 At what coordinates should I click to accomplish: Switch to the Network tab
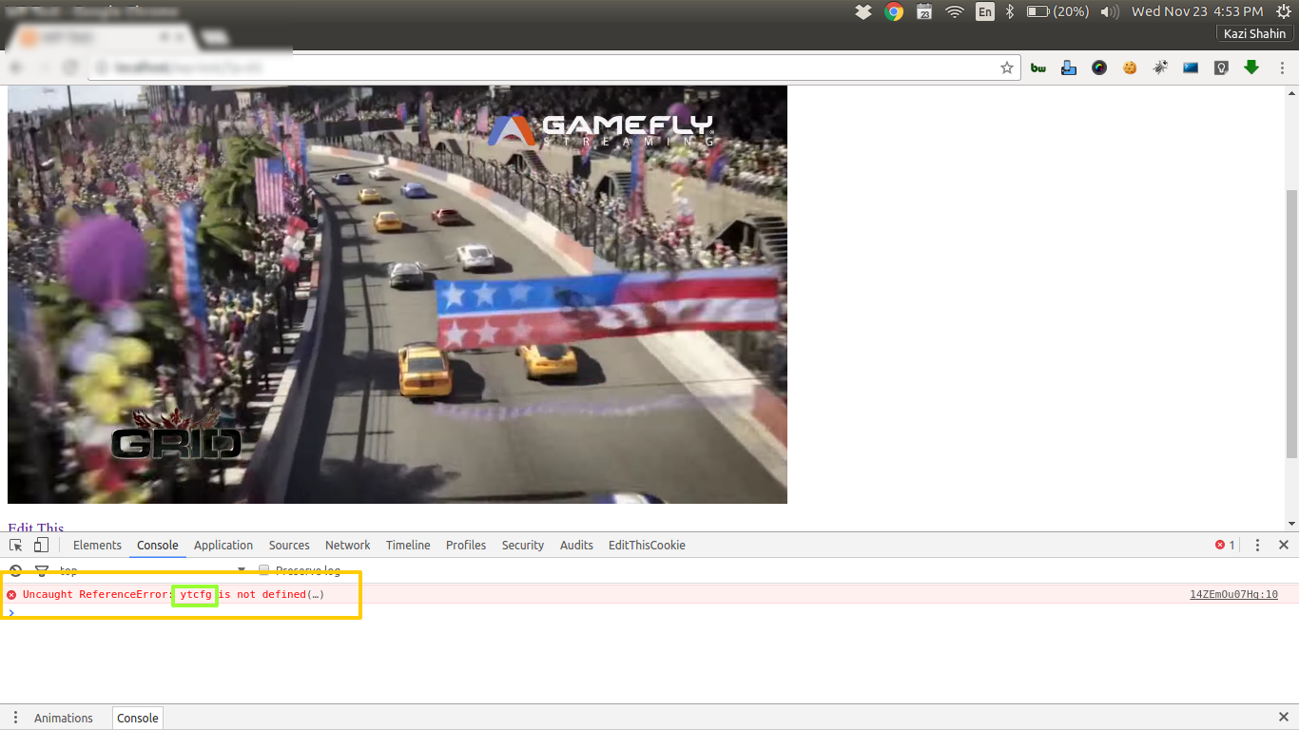click(x=347, y=545)
